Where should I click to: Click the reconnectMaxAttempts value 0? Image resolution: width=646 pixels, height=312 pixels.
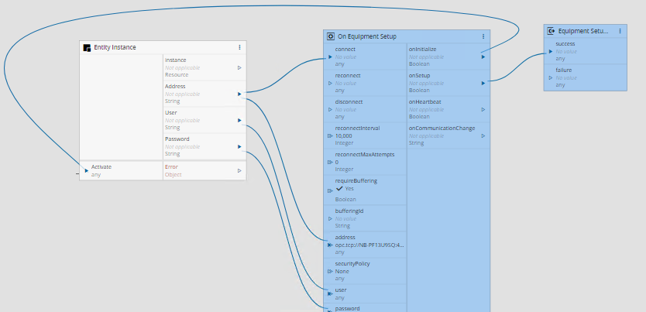click(x=337, y=162)
